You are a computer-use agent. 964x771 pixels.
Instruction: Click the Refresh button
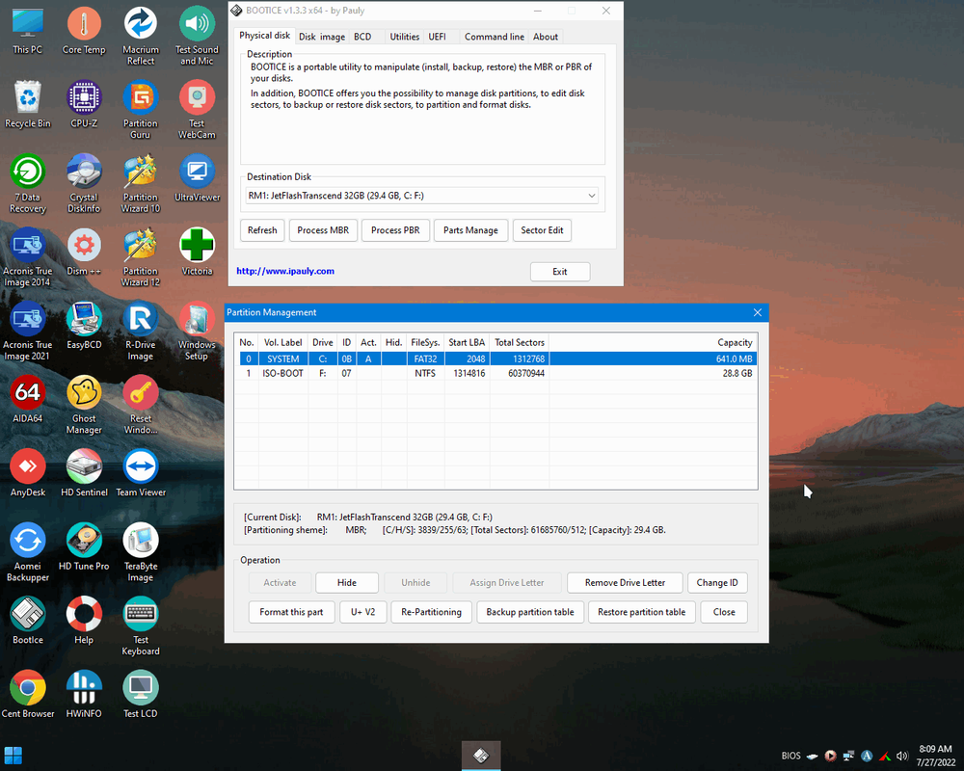pos(262,230)
